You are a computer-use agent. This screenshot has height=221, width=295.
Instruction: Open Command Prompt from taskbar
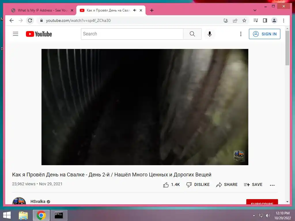tap(59, 215)
